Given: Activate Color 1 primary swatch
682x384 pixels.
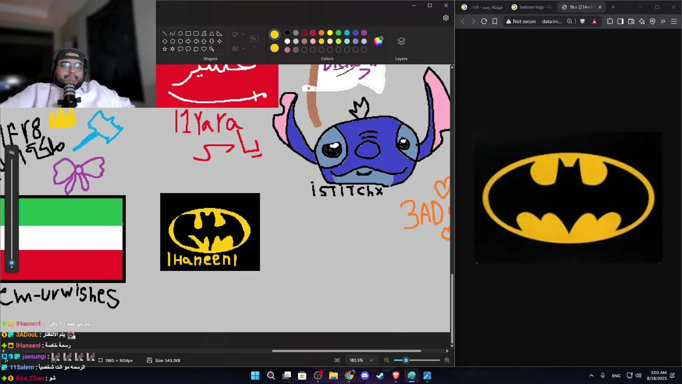Looking at the screenshot, I should point(274,35).
